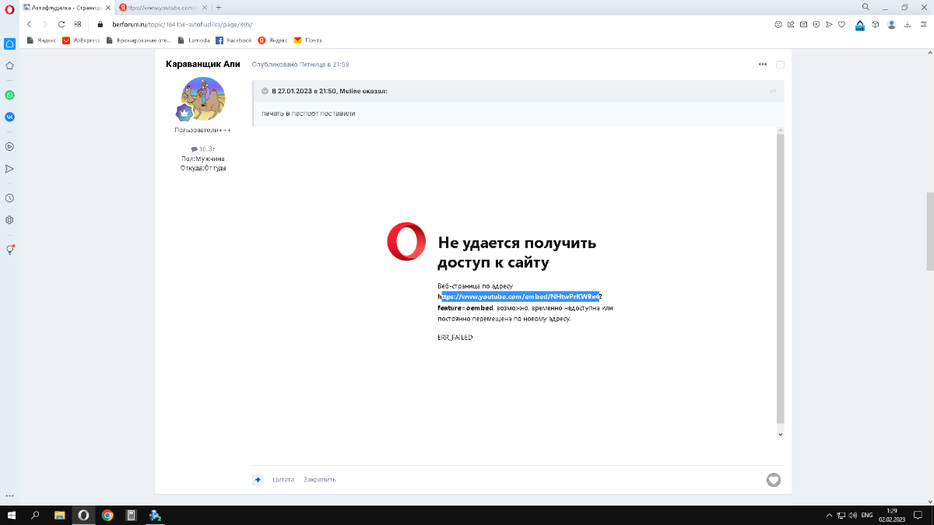The image size is (934, 525).
Task: Click the Цитата link under the post
Action: click(283, 480)
